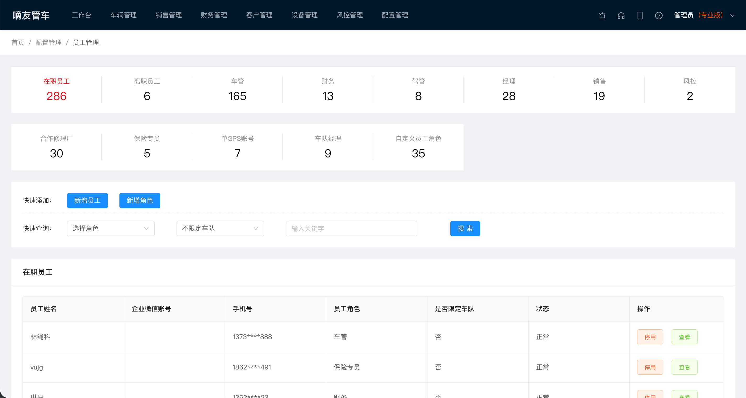
Task: Open the 配置管理 top menu
Action: (x=395, y=15)
